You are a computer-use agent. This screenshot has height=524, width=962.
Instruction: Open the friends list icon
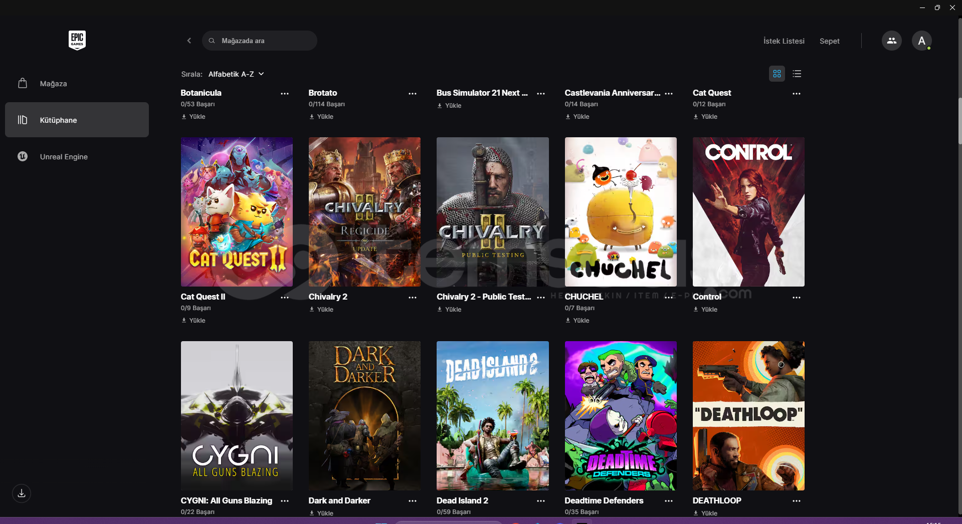tap(891, 41)
